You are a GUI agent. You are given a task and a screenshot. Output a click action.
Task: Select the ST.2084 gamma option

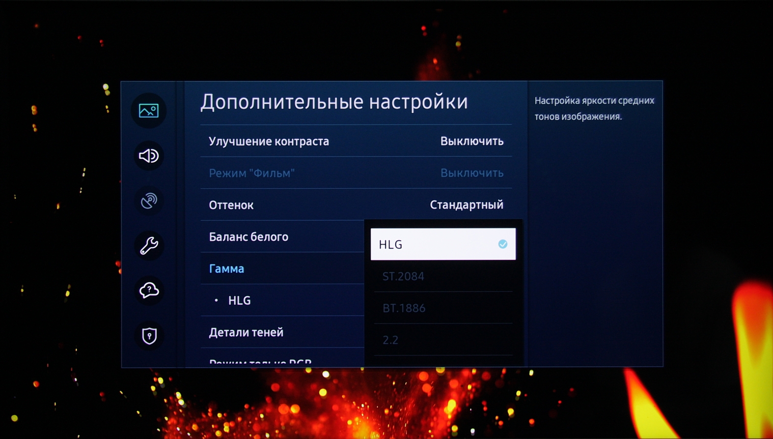(x=443, y=276)
